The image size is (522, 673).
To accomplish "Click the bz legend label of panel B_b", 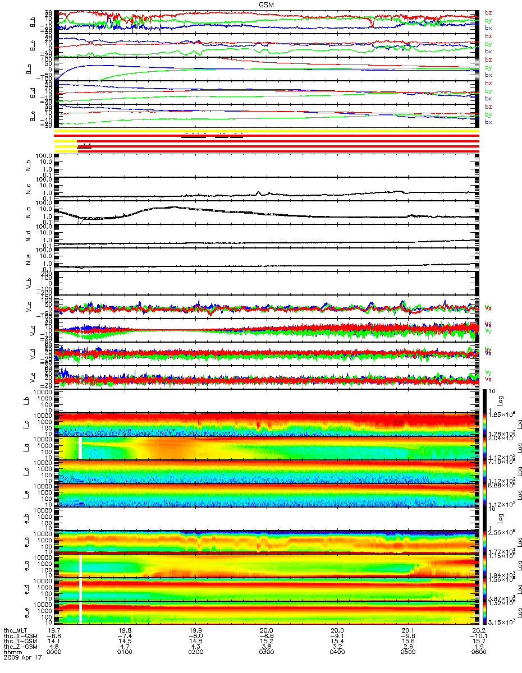I will [x=488, y=12].
